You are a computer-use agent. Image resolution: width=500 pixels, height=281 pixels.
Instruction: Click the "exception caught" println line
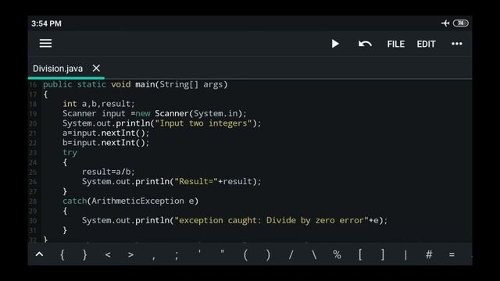click(x=234, y=220)
